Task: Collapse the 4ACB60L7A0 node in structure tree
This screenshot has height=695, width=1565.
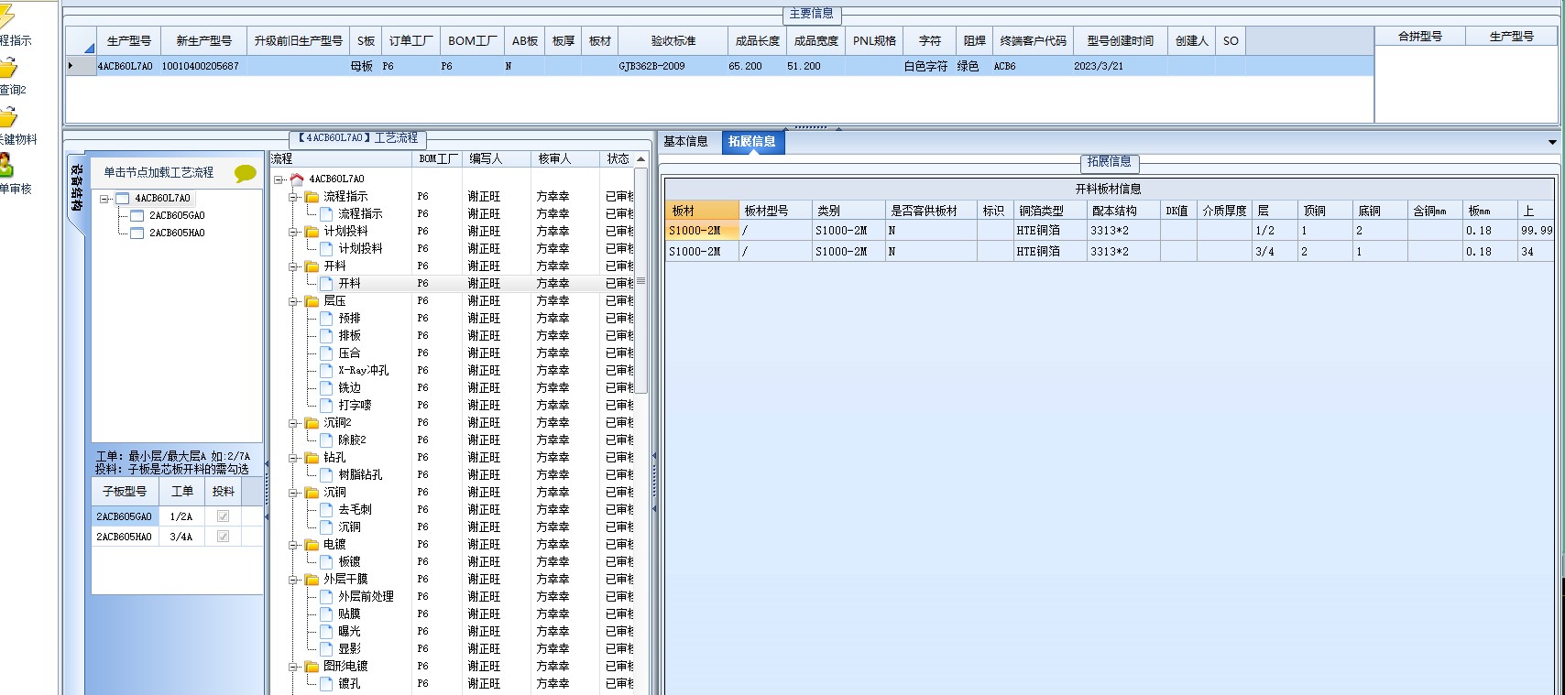Action: (x=105, y=199)
